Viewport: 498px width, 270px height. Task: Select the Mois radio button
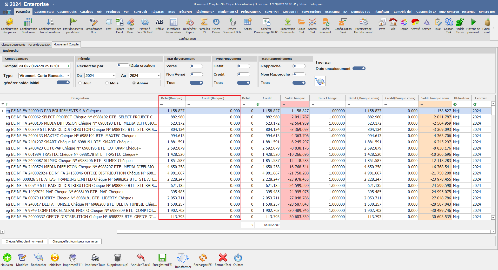[107, 83]
